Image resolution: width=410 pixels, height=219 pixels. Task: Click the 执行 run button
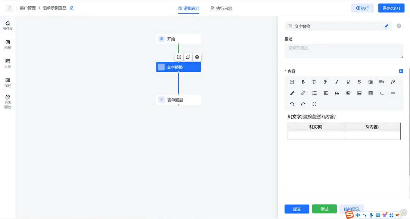362,8
